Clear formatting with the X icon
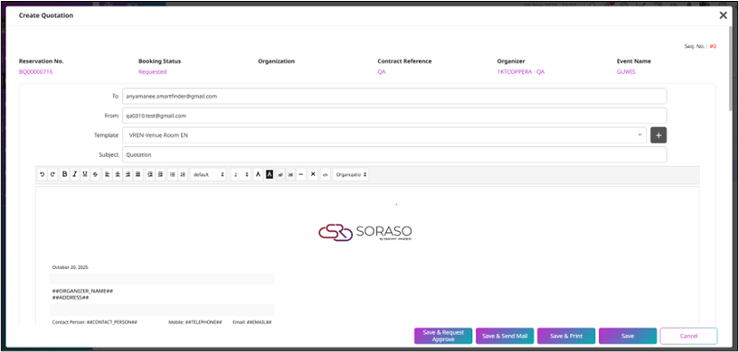The image size is (739, 352). coord(313,174)
